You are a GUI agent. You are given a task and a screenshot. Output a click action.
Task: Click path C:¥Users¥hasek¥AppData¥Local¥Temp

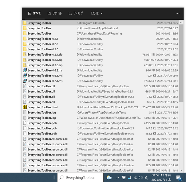102,113
